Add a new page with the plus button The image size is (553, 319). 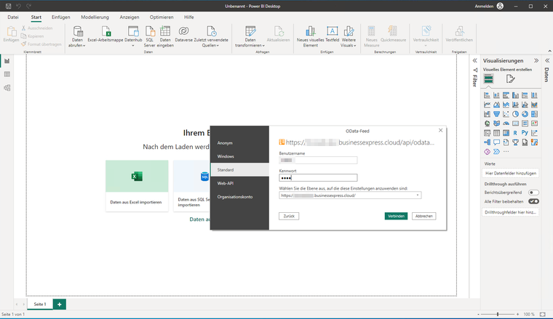(60, 304)
